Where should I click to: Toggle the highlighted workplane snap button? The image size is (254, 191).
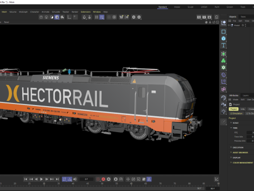pos(102,17)
